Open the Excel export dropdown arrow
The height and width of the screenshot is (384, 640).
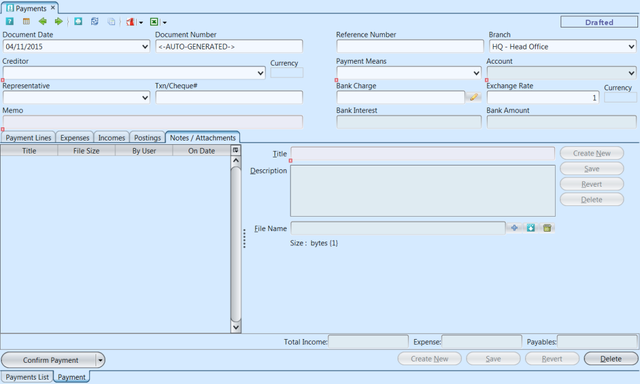click(x=164, y=22)
